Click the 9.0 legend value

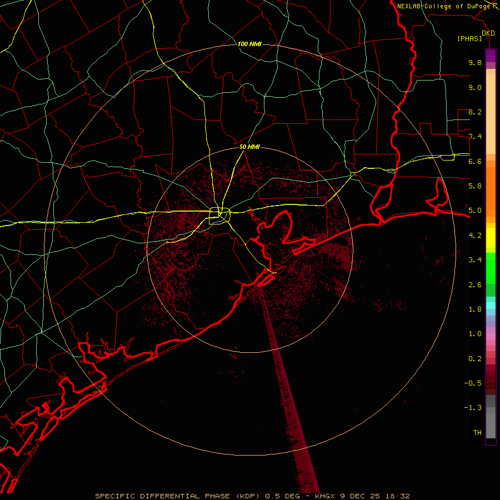tap(475, 87)
